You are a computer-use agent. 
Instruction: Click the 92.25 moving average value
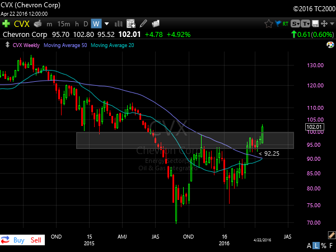click(x=272, y=153)
